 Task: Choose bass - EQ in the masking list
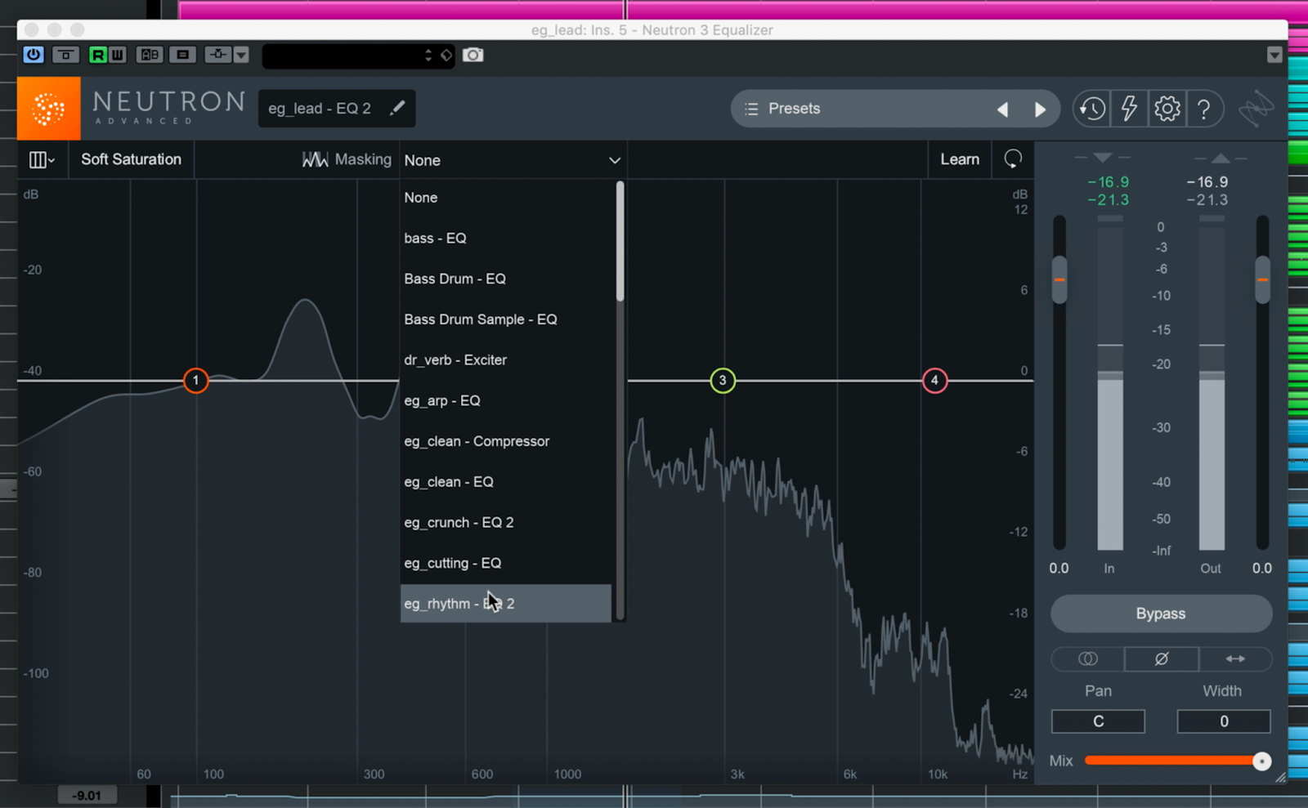pos(505,239)
